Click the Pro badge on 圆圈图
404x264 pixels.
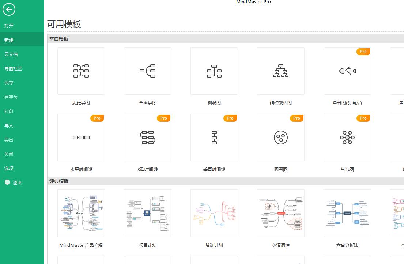pyautogui.click(x=297, y=118)
